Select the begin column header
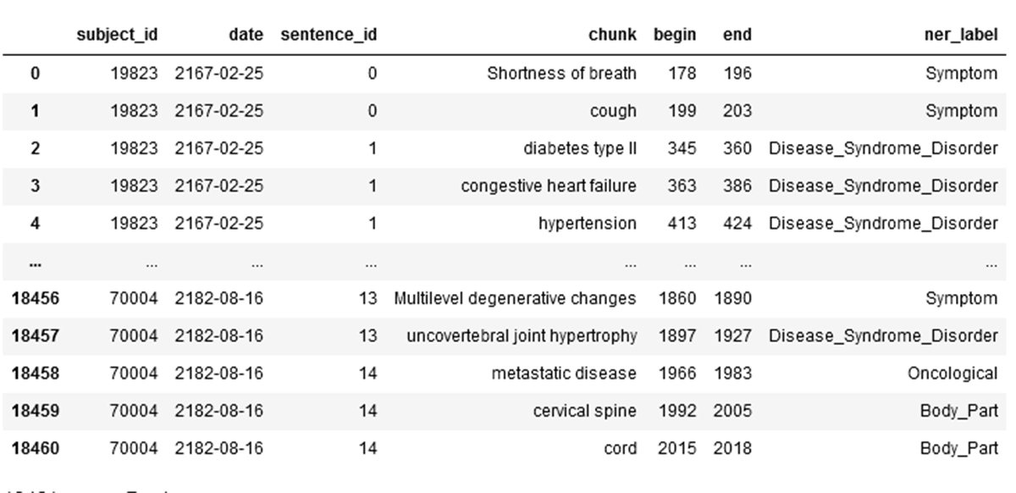1016x493 pixels. tap(675, 36)
